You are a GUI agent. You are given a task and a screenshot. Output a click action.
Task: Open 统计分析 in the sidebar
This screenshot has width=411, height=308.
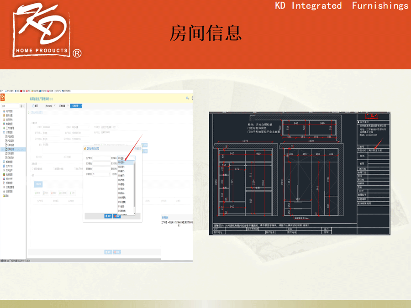(9, 178)
